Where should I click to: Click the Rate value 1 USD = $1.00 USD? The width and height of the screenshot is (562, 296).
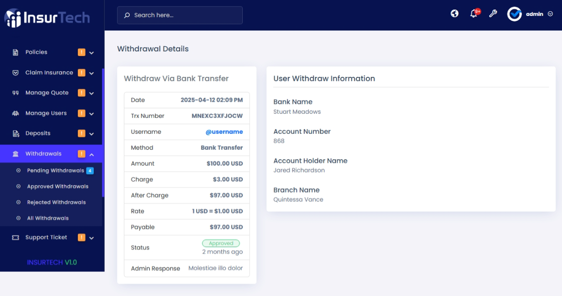(217, 211)
